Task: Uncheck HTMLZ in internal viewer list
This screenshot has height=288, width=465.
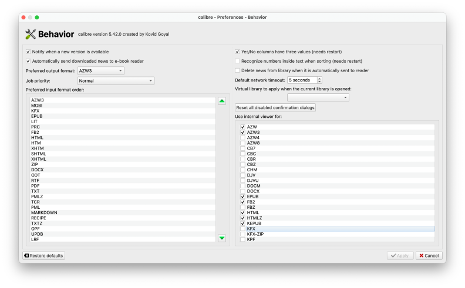Action: pyautogui.click(x=242, y=218)
